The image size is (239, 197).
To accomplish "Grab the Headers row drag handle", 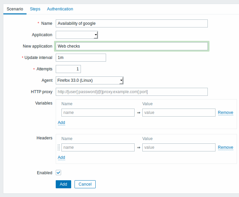I will [59, 147].
